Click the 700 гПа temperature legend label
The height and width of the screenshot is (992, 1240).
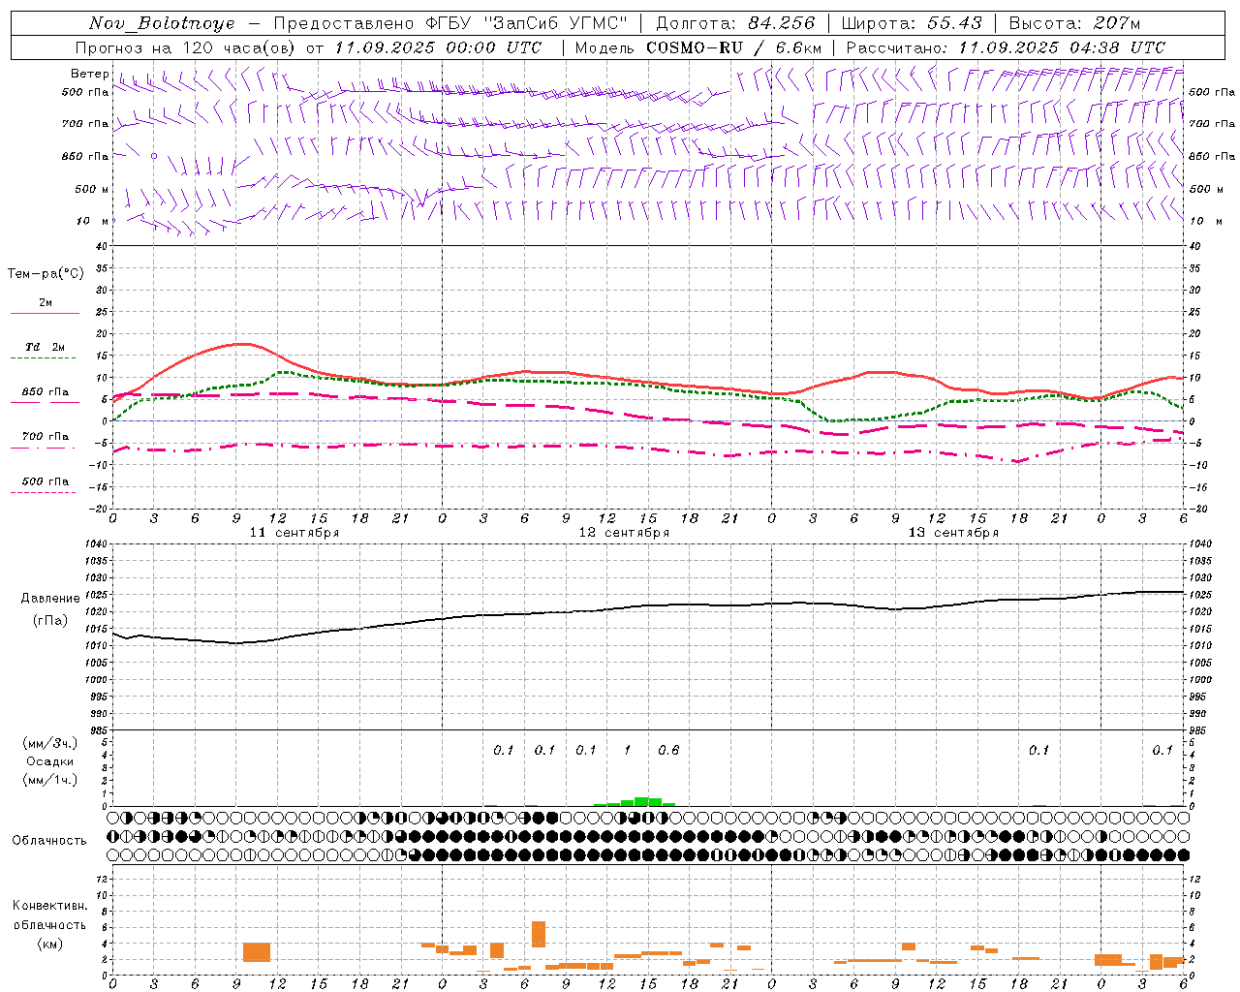(x=45, y=436)
